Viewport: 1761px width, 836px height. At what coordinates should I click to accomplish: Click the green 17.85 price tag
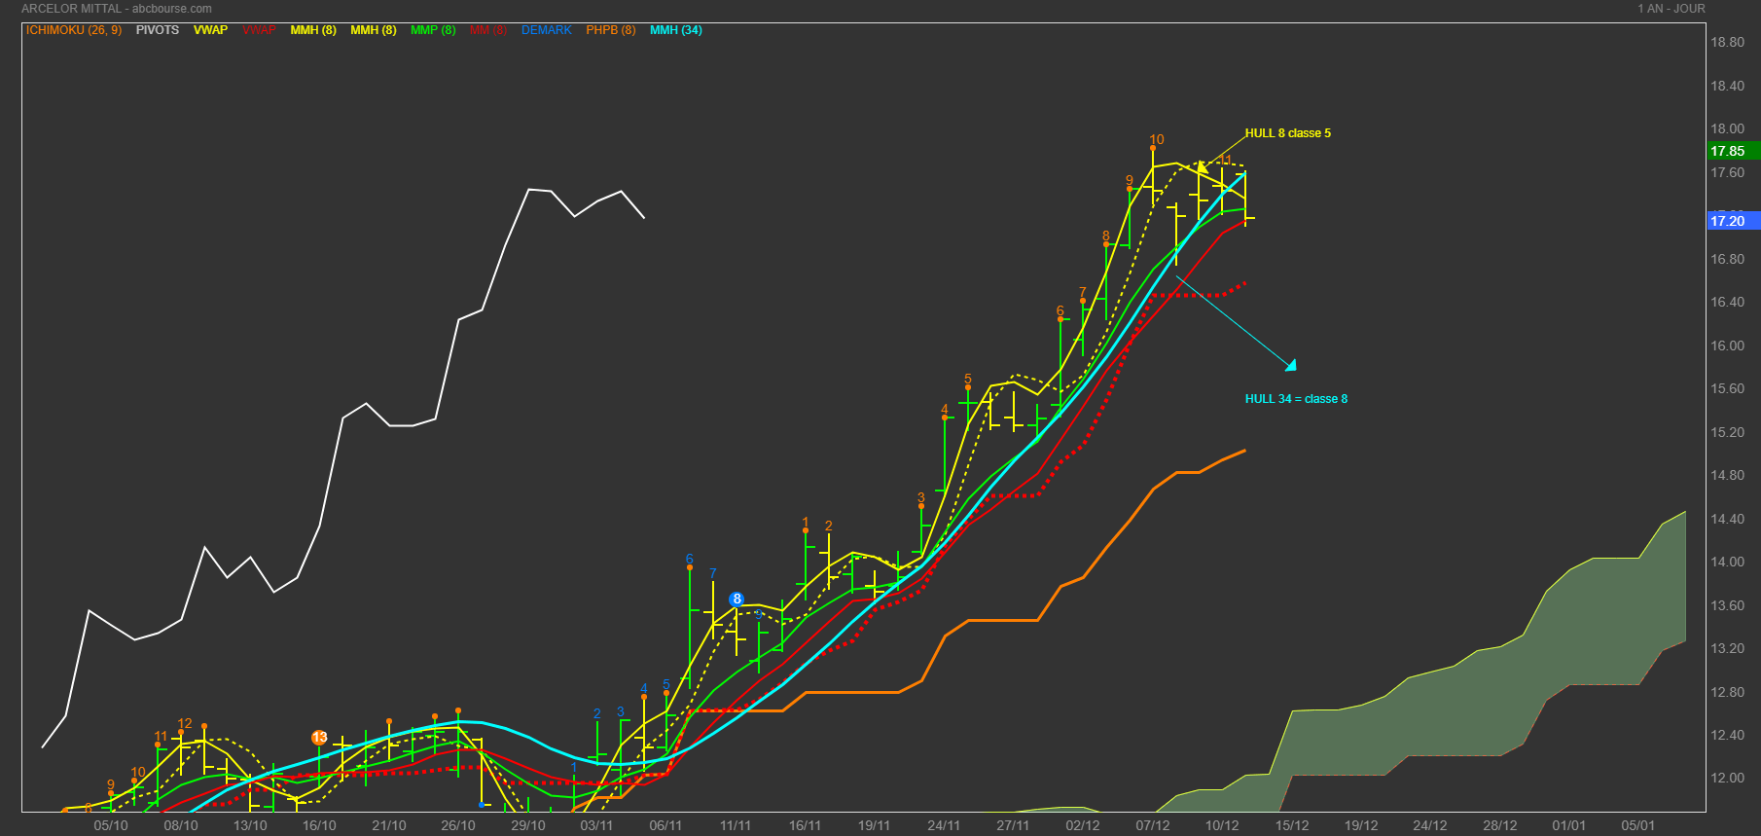(x=1733, y=151)
